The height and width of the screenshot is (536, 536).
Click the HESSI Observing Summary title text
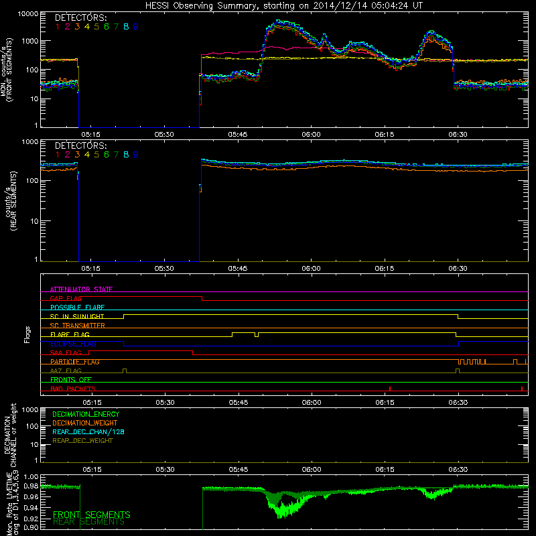tap(283, 5)
